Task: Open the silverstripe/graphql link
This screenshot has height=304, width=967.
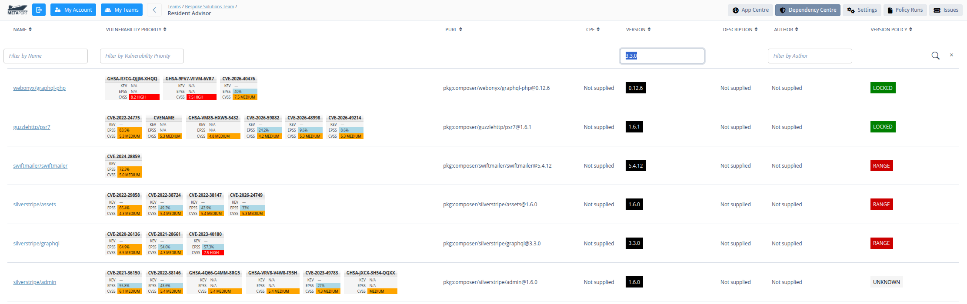Action: (36, 244)
